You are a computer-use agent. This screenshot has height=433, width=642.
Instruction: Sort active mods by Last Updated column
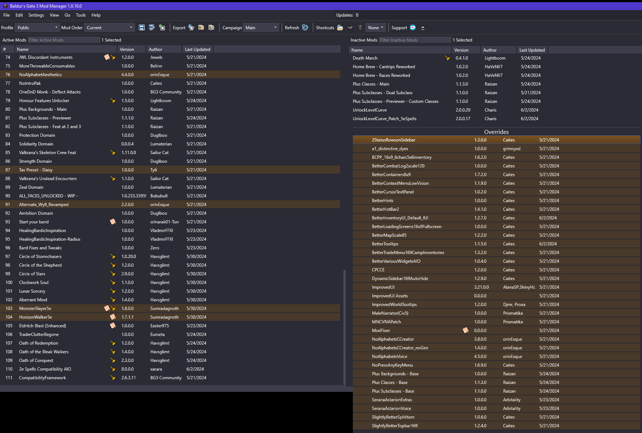pos(197,49)
